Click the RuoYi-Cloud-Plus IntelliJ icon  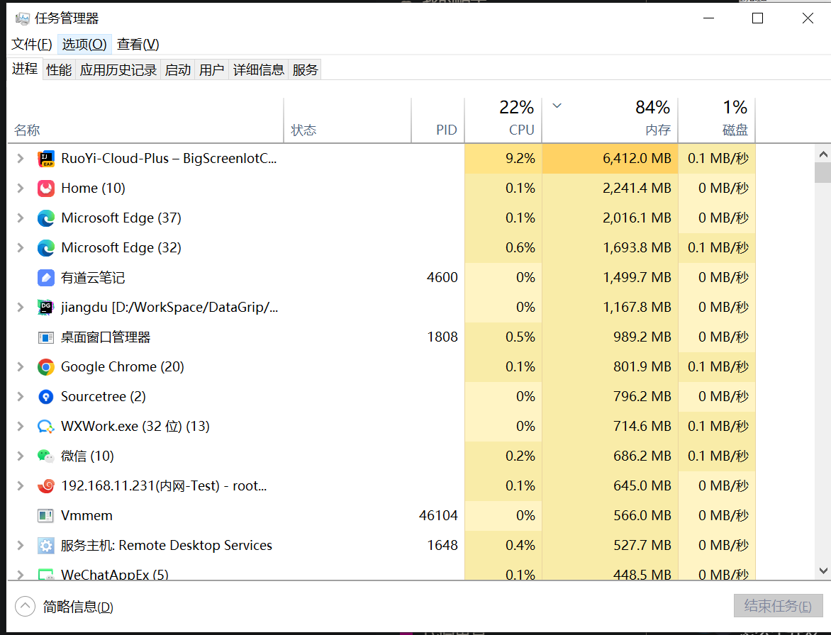point(46,158)
